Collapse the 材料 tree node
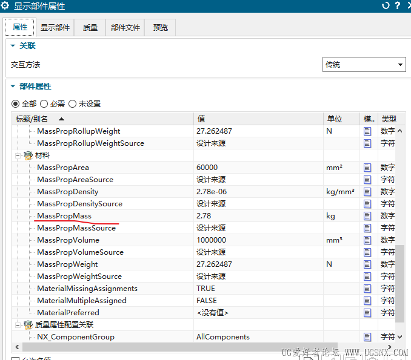The image size is (411, 360). pyautogui.click(x=18, y=155)
